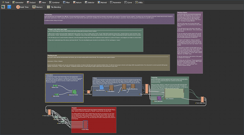Click the yellow status dot beside Scene View
The height and width of the screenshot is (135, 244).
pyautogui.click(x=82, y=129)
